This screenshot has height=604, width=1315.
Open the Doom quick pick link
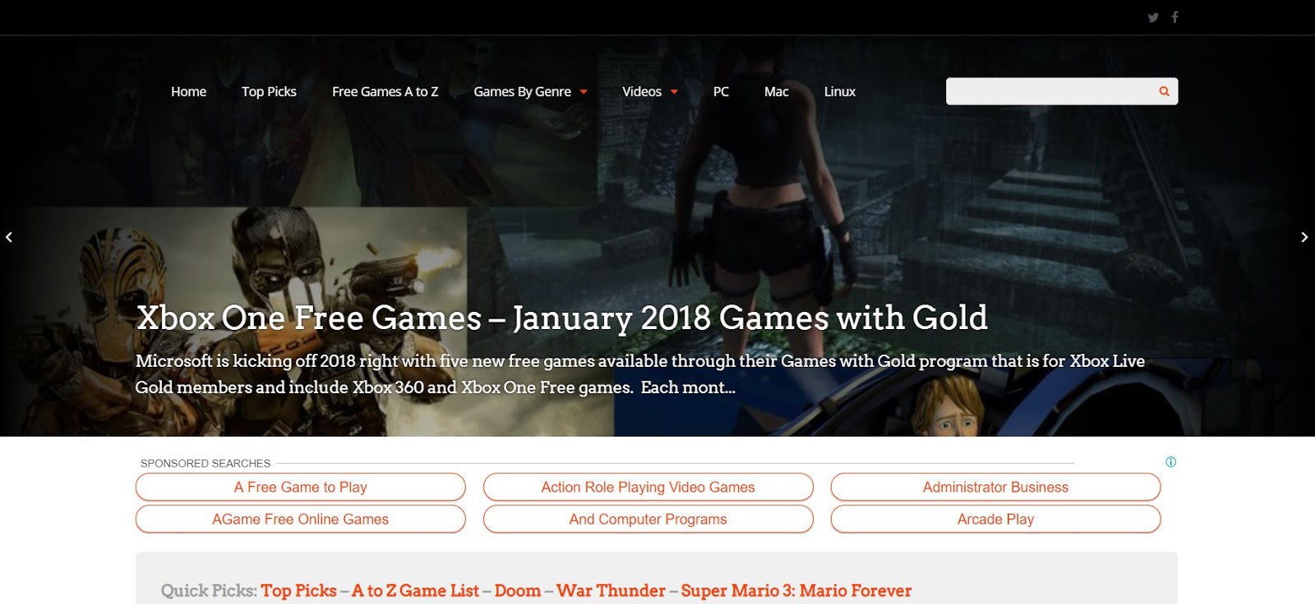(518, 591)
